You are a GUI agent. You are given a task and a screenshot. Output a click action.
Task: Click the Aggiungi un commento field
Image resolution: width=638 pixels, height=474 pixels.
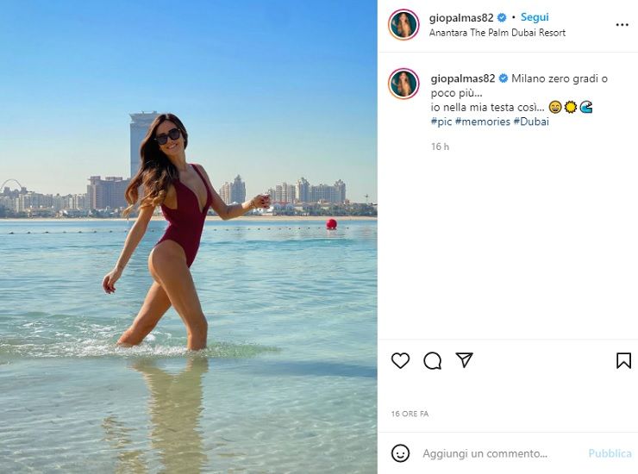(500, 453)
